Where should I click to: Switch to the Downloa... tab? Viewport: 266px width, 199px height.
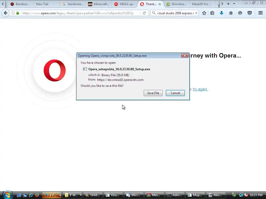click(x=176, y=4)
